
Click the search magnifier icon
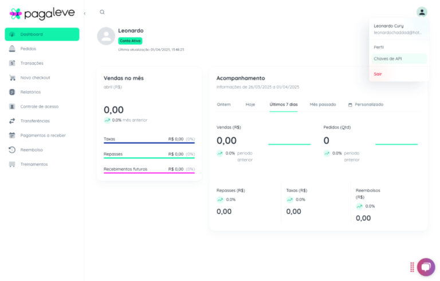tap(102, 12)
